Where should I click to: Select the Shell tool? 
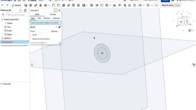(x=73, y=5)
